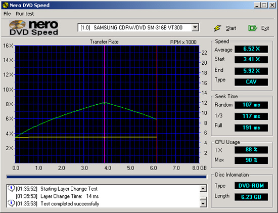Click the Layer Change Time log entry
Screen dimensions: 278x213
click(x=57, y=196)
